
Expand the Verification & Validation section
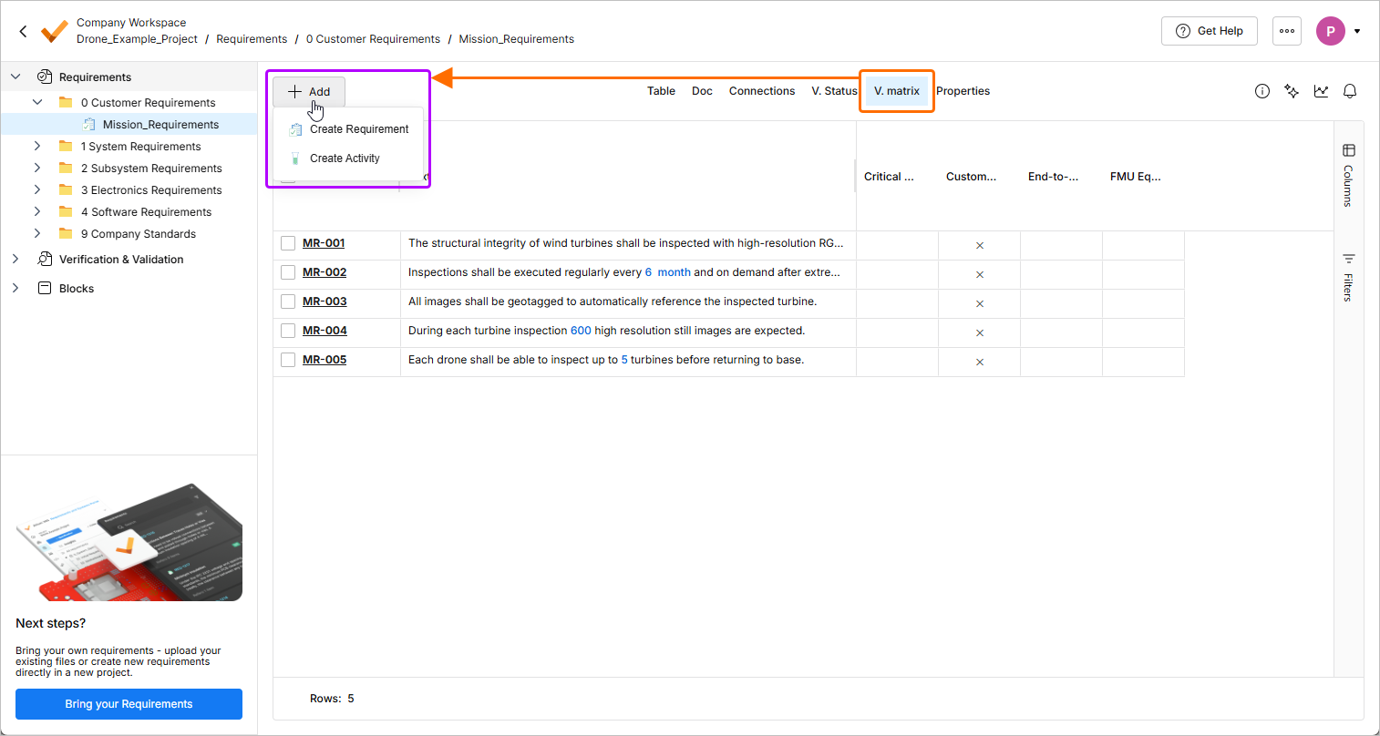coord(15,260)
